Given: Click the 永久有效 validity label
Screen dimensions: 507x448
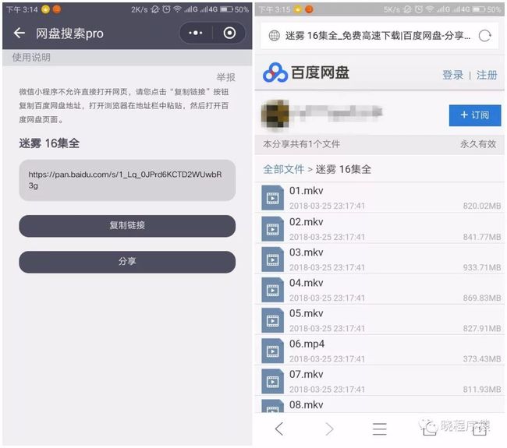Looking at the screenshot, I should (x=478, y=144).
